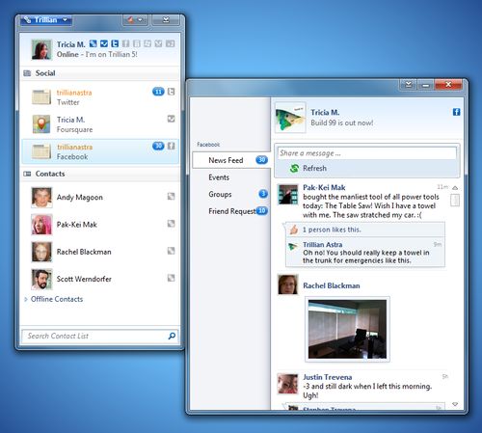482x433 pixels.
Task: Open Justin Trevena's name link in feed
Action: coord(328,377)
